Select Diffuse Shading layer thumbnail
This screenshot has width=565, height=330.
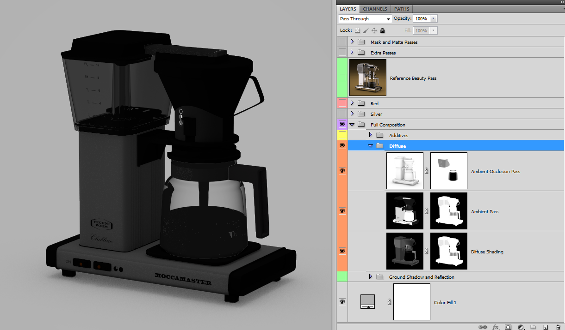coord(405,251)
